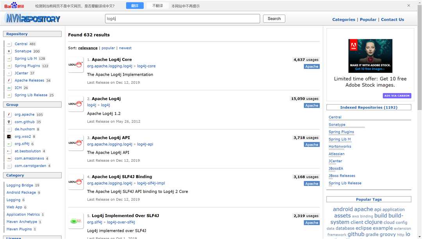Open the log4j-slf4j-impl artifact link
Viewport: 422px width, 239px height.
click(151, 183)
